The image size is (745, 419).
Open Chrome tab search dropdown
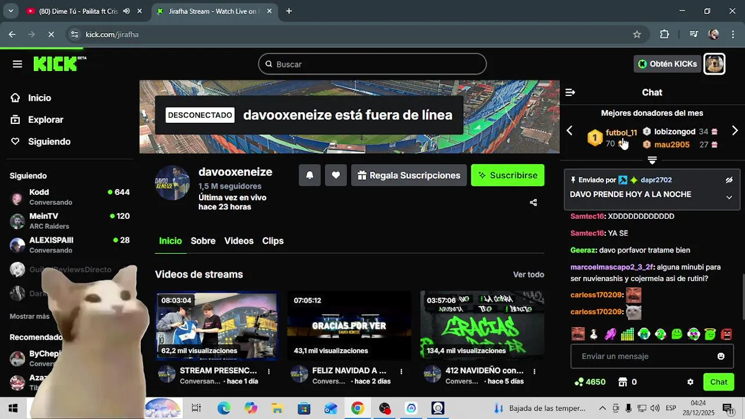pyautogui.click(x=10, y=11)
